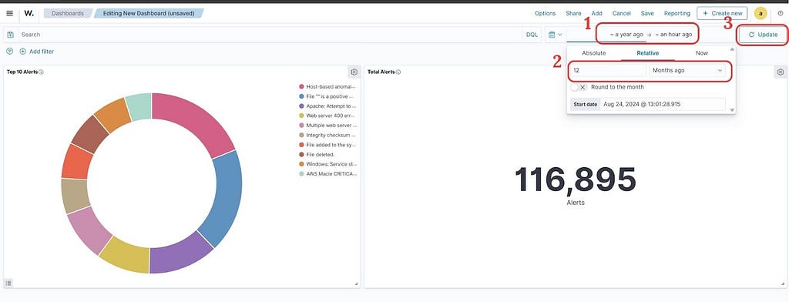
Task: Open the saved queries icon beside Search
Action: coord(11,35)
